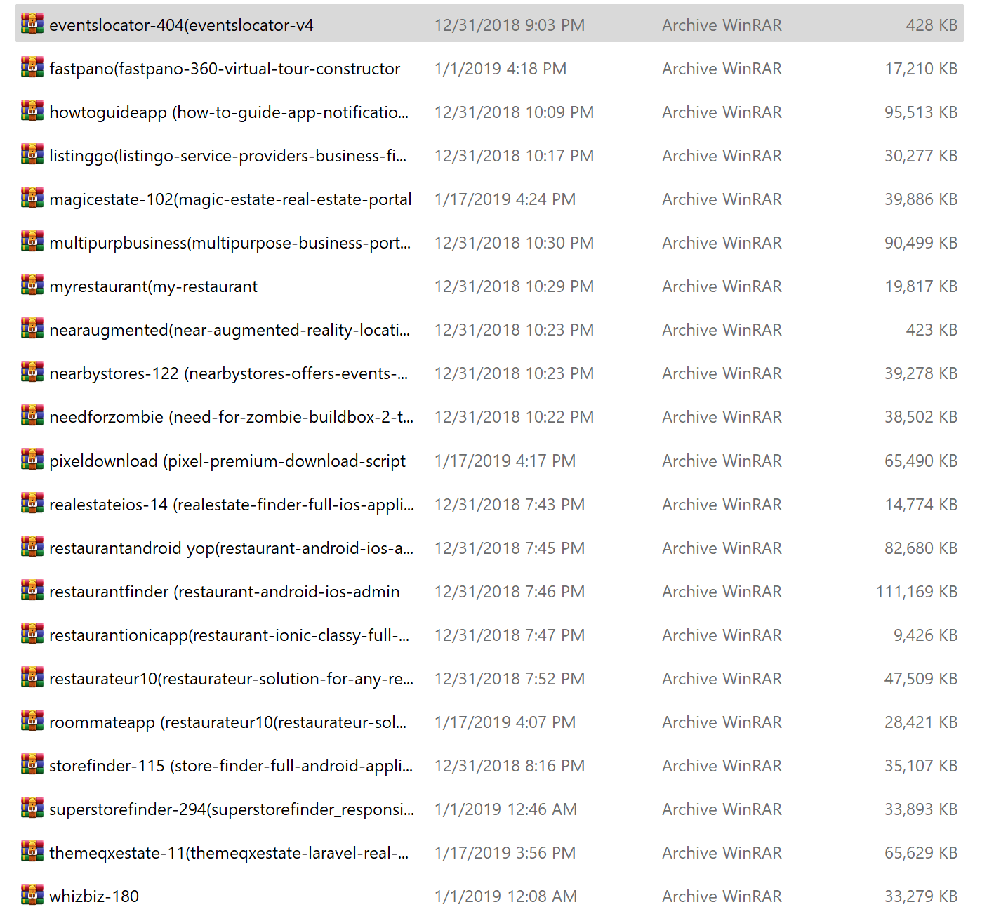Click the restaurantfinder file name
This screenshot has height=914, width=1001.
click(x=225, y=592)
